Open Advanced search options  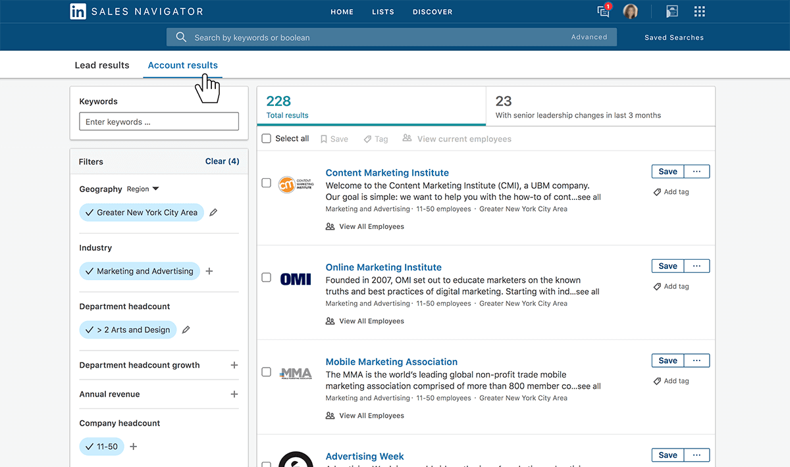click(x=589, y=37)
